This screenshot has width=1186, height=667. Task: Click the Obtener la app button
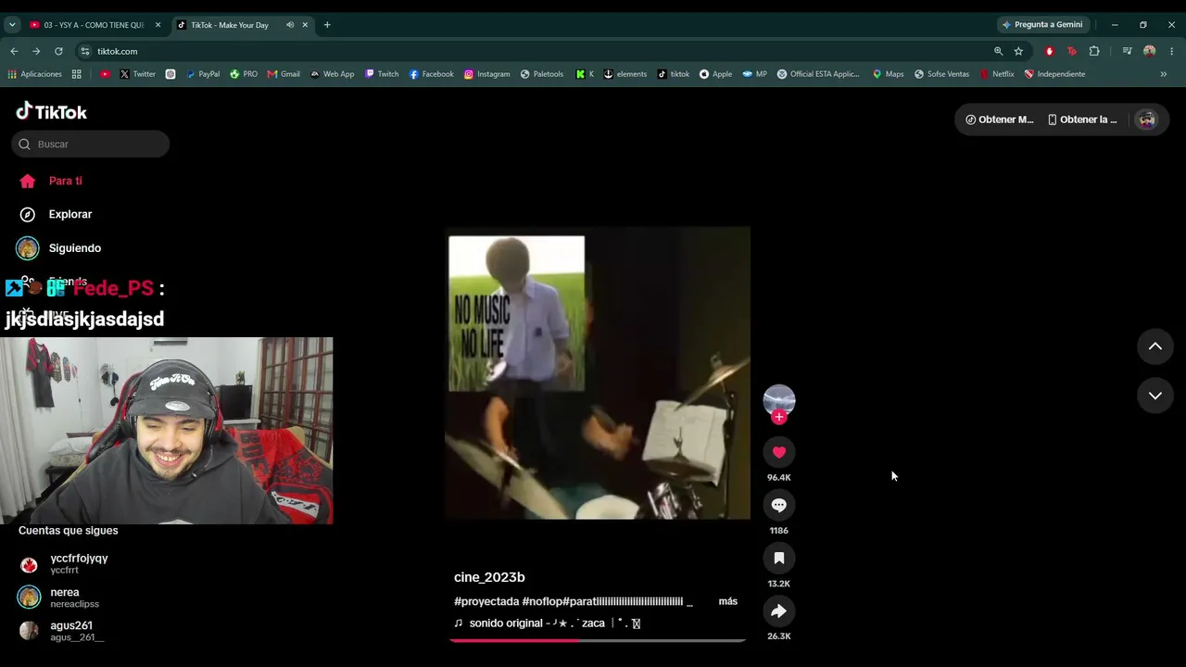1082,120
